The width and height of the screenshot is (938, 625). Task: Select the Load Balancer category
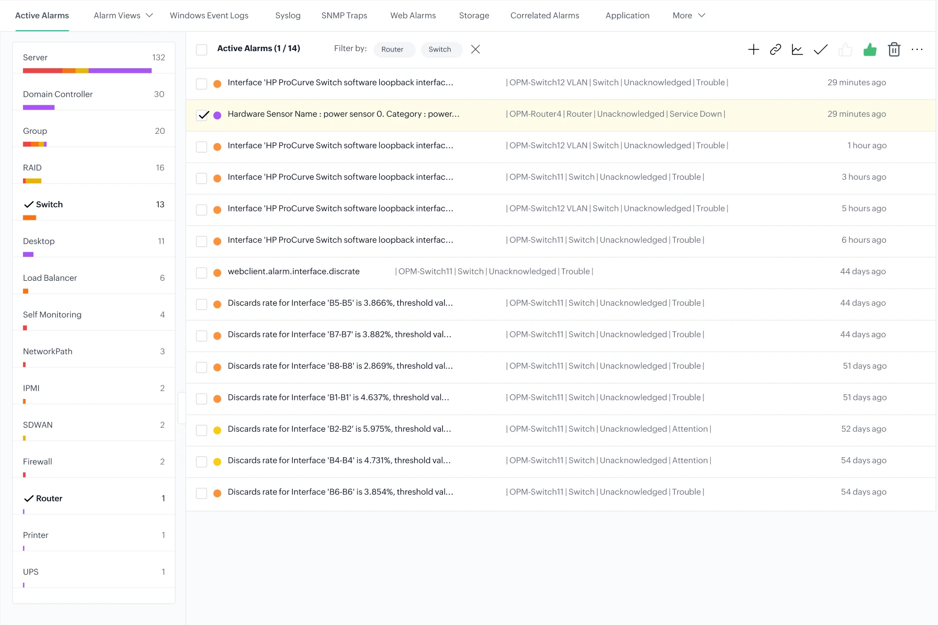click(94, 278)
